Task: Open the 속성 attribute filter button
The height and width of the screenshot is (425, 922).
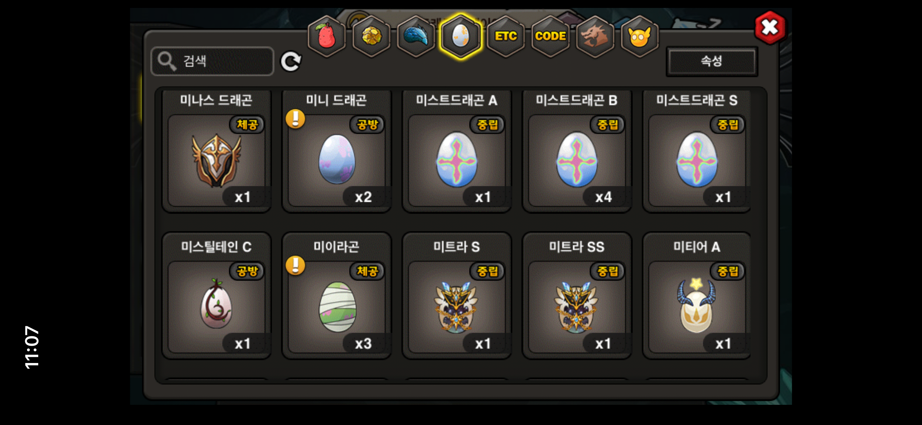Action: [712, 61]
